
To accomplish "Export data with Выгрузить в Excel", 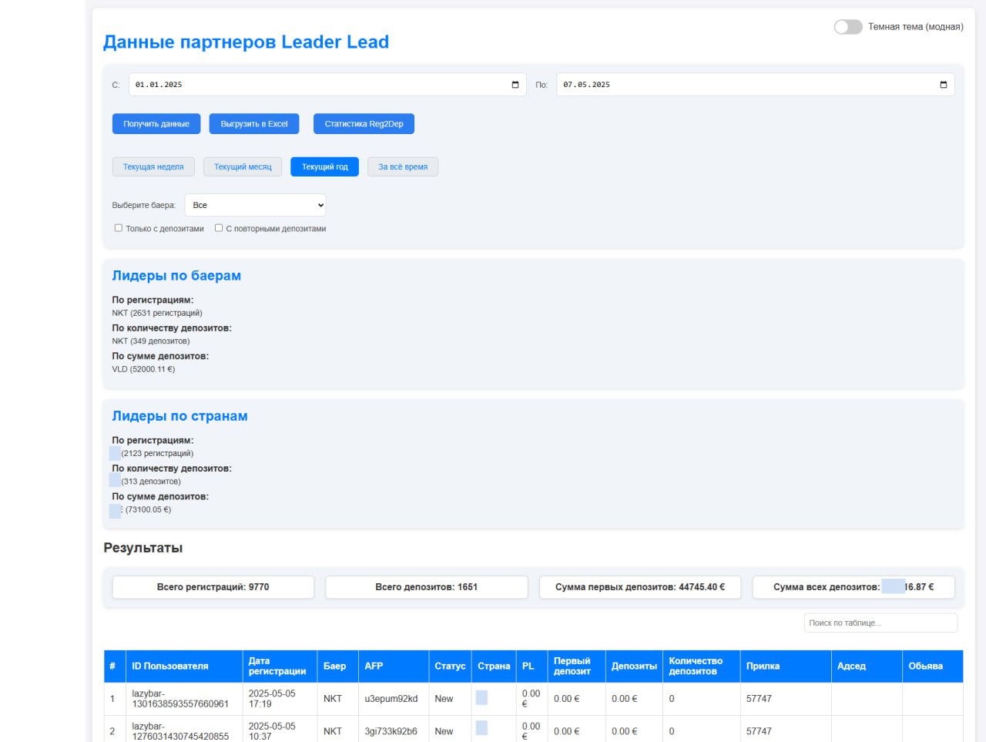I will (x=254, y=124).
